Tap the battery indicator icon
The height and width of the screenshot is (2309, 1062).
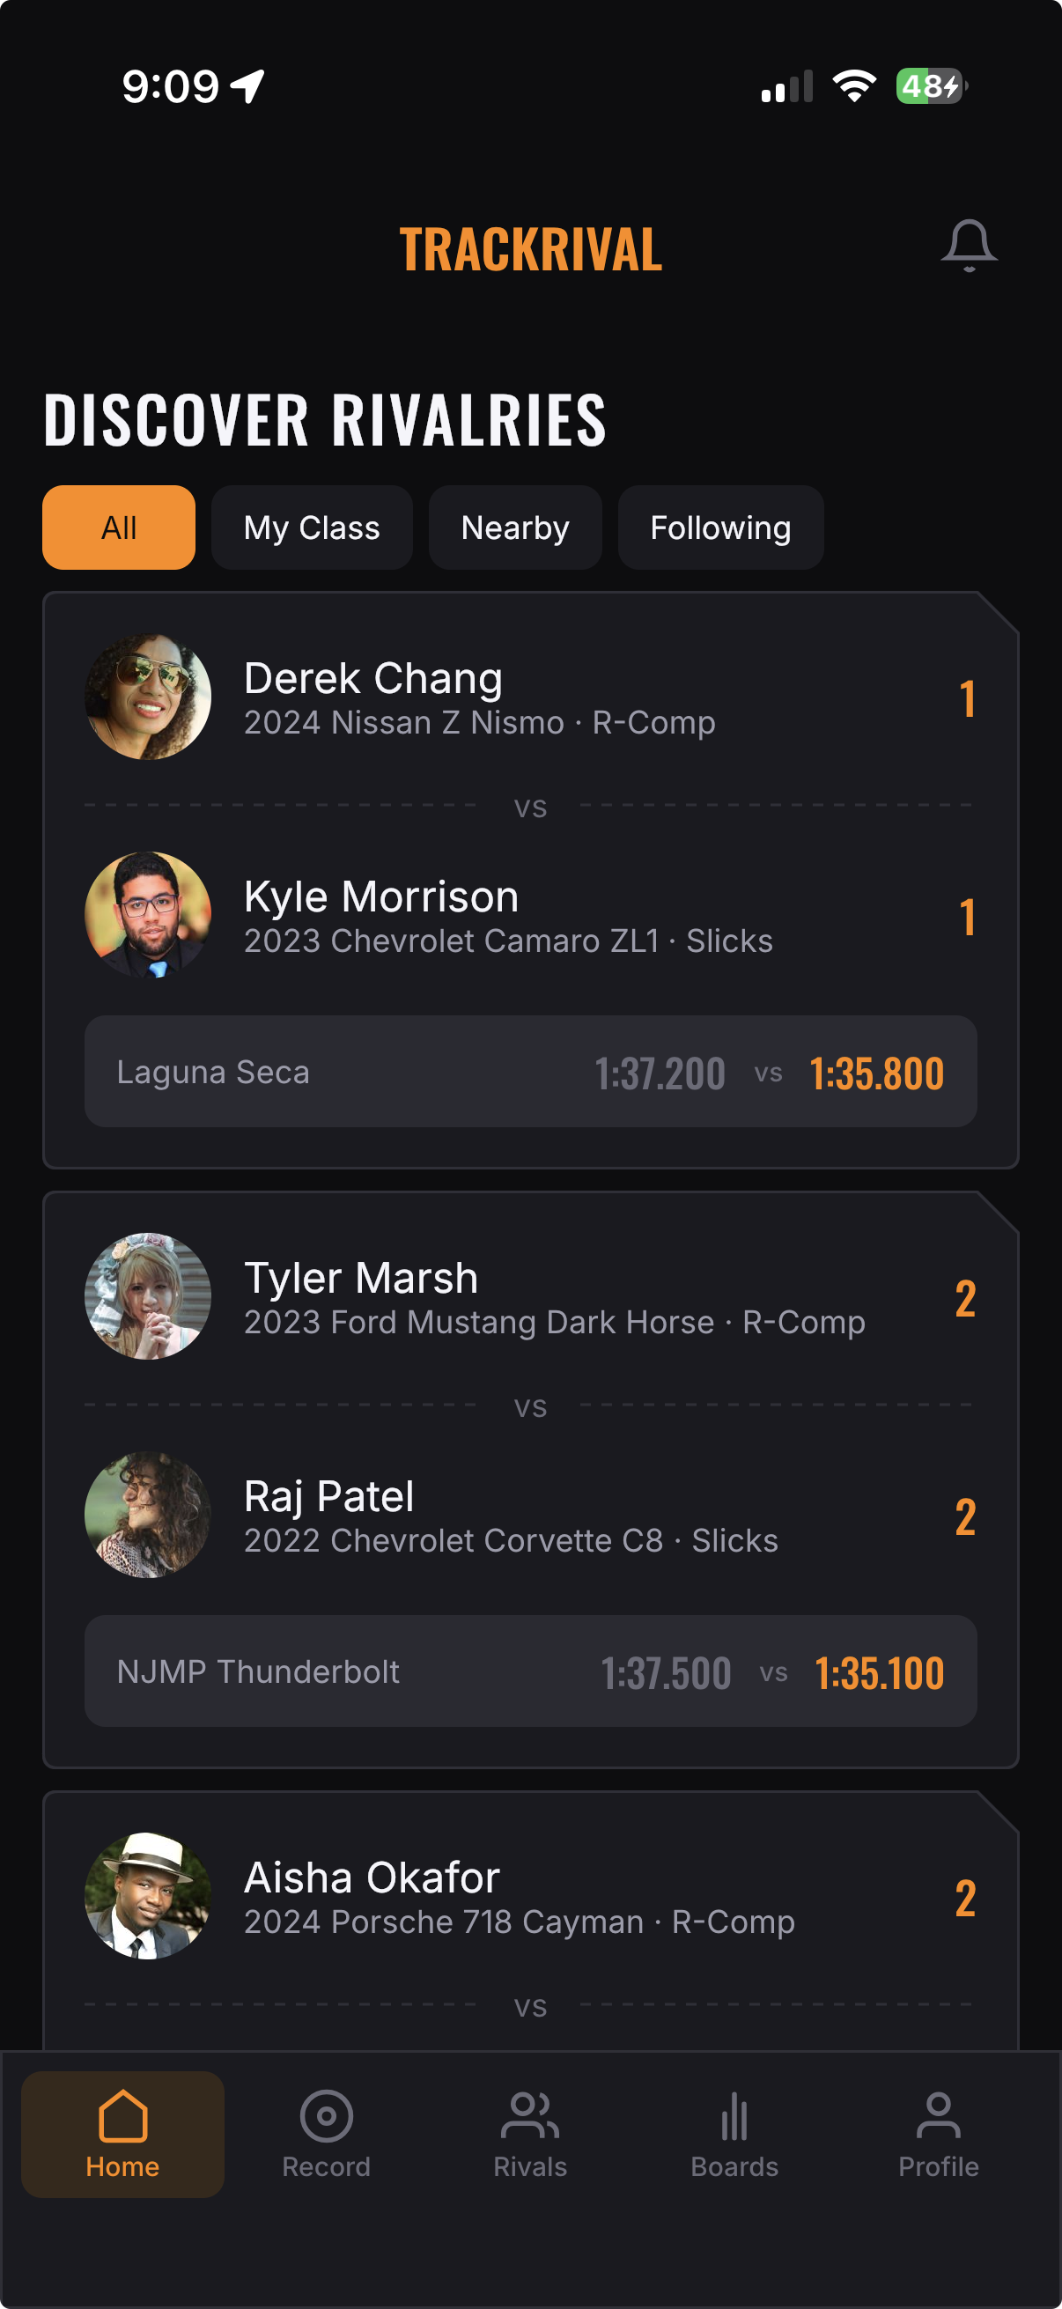[x=930, y=87]
